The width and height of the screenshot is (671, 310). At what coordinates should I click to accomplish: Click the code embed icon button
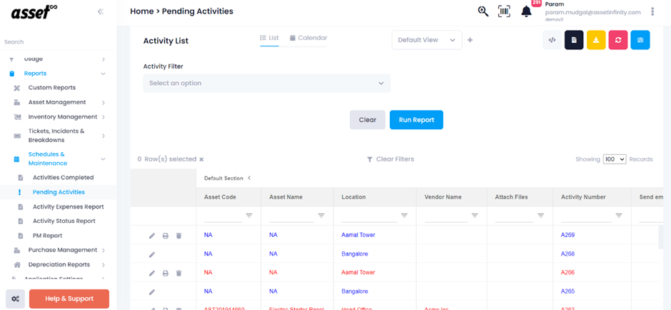[x=552, y=40]
